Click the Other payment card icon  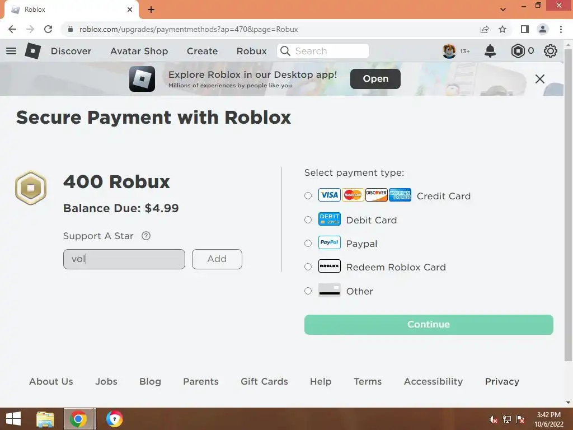[329, 290]
